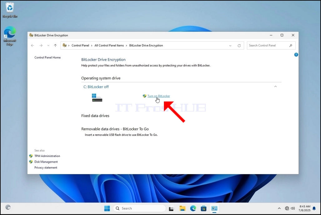Maximize the BitLocker window
The image size is (321, 215).
click(x=282, y=35)
